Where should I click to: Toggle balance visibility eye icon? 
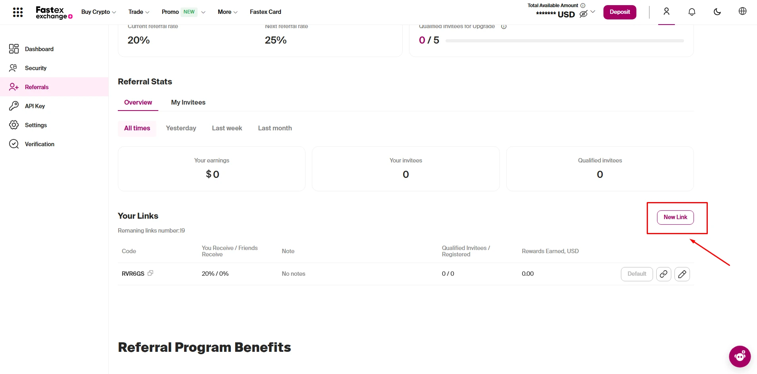click(x=583, y=14)
